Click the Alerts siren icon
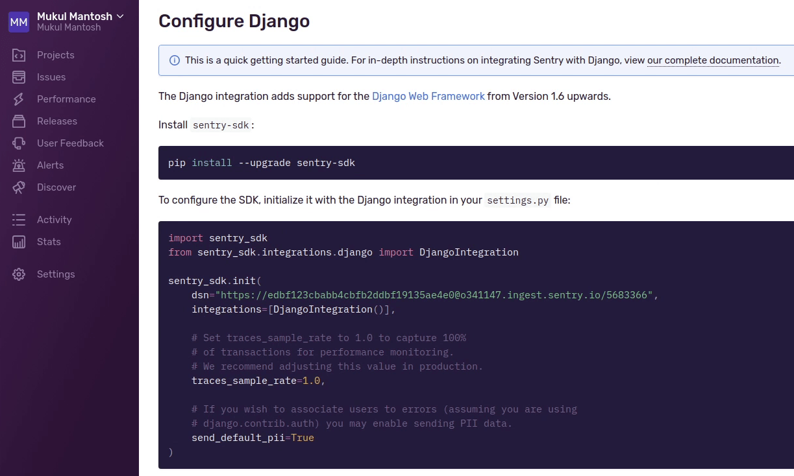 click(x=19, y=165)
